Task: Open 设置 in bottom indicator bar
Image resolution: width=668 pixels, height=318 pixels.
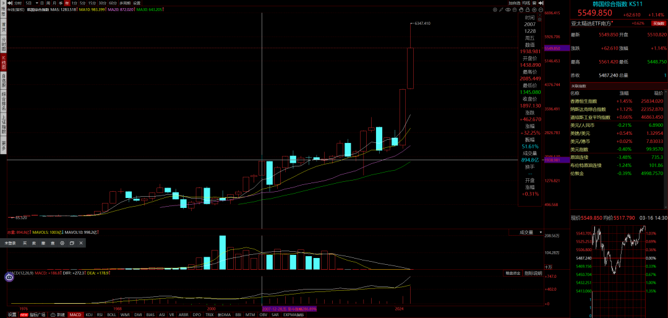Action: (12, 314)
